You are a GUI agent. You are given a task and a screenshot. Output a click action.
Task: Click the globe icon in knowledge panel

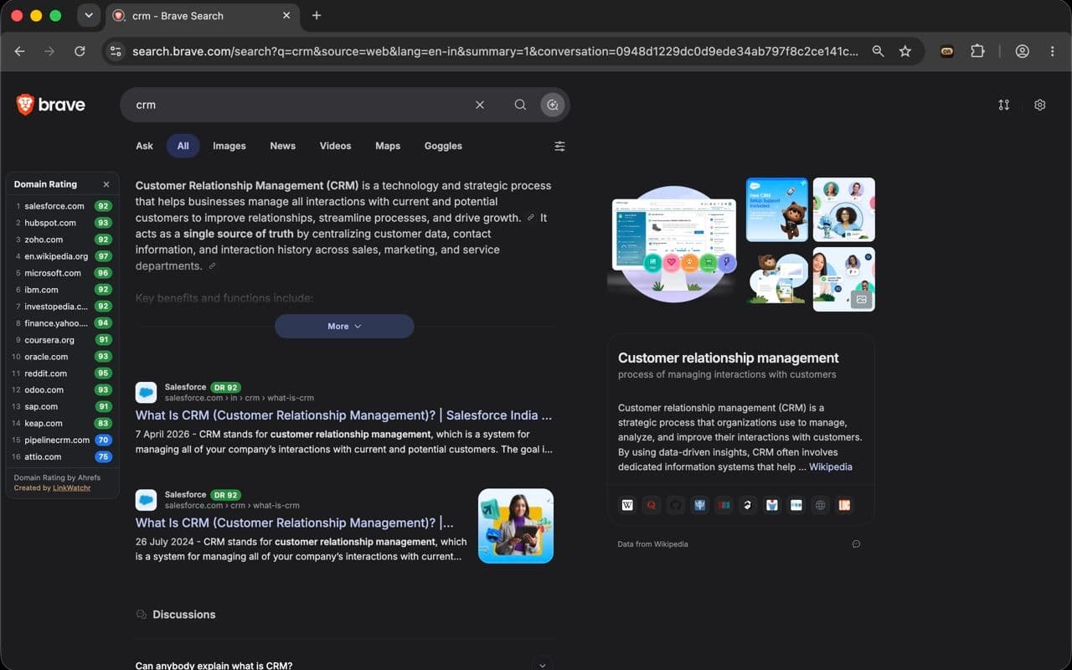tap(820, 505)
